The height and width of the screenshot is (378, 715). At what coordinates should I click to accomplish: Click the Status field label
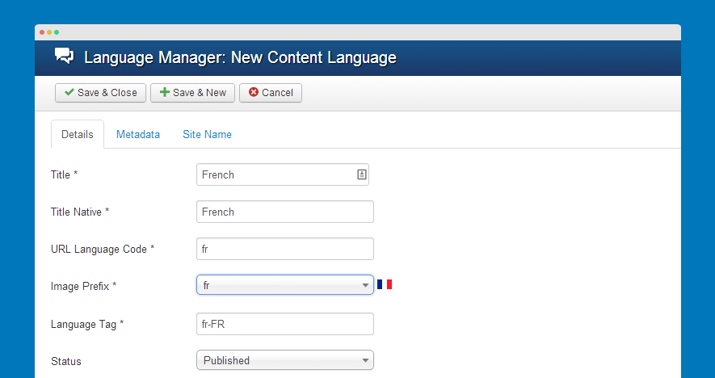(66, 361)
